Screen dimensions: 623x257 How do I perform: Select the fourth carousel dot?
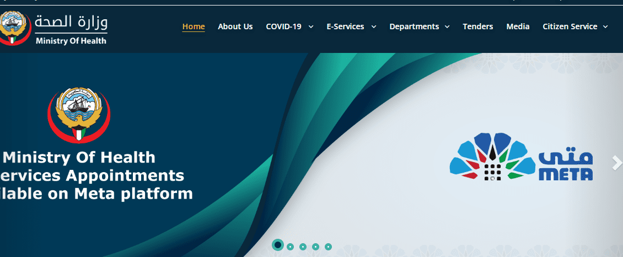pos(315,247)
